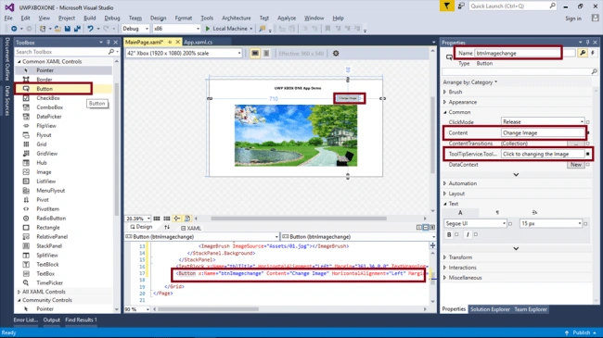Open the designer settings gear
Screen dimensions: 603x338
point(336,54)
